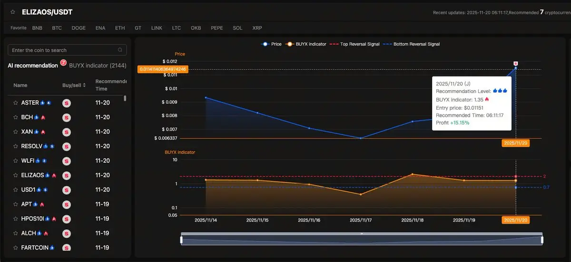The width and height of the screenshot is (571, 262).
Task: Open the DOGE favorite coin
Action: 79,28
